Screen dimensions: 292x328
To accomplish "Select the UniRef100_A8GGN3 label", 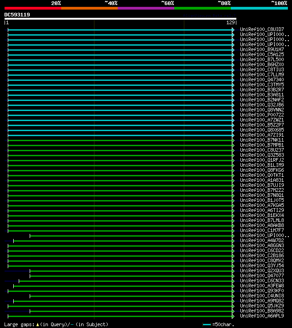I will 262,245.
